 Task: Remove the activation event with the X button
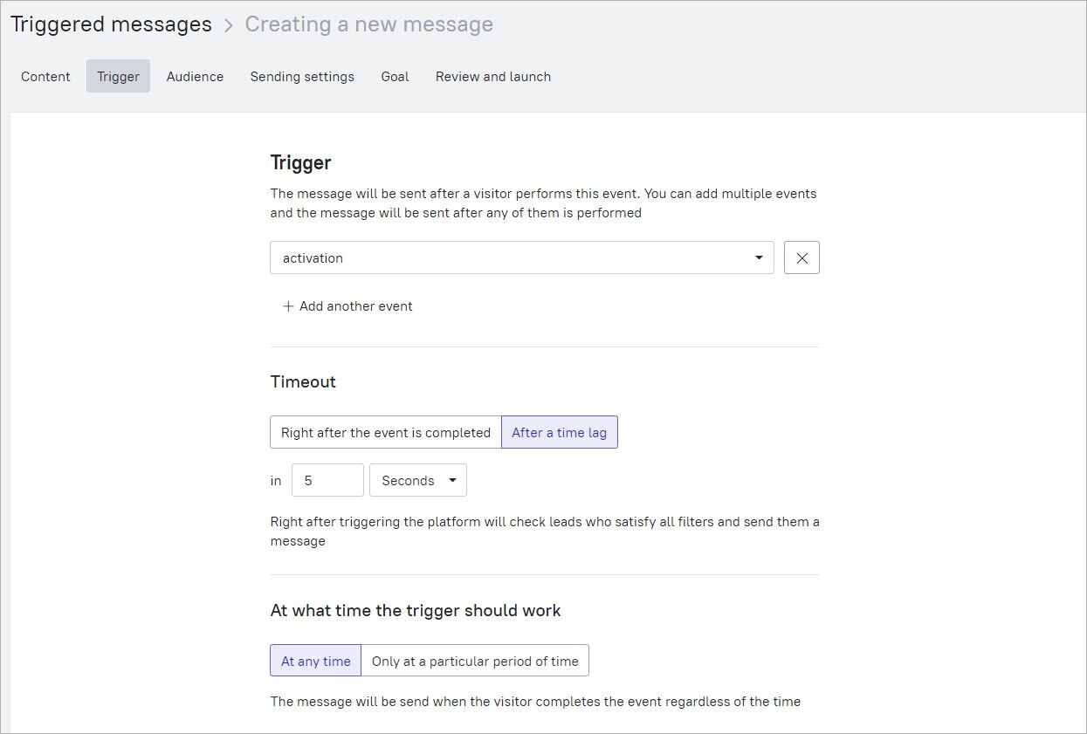(801, 257)
